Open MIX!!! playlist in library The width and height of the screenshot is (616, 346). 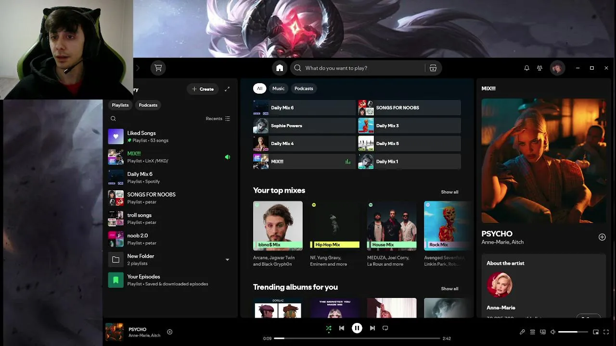(169, 157)
